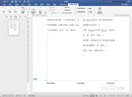This screenshot has height=97, width=132.
Task: Switch to the 插入 (Insert) tab
Action: pyautogui.click(x=10, y=4)
